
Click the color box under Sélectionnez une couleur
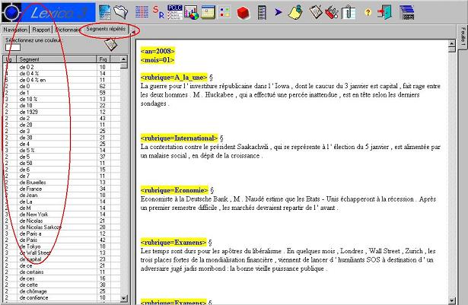pyautogui.click(x=13, y=47)
